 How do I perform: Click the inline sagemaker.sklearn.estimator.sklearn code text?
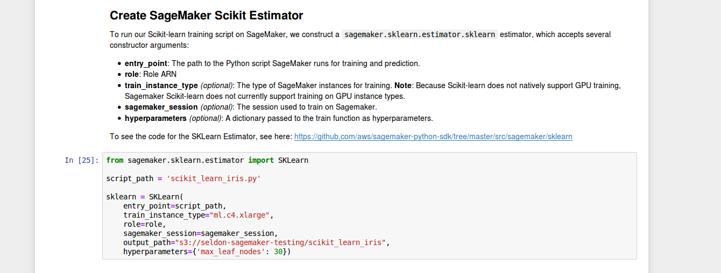[419, 34]
